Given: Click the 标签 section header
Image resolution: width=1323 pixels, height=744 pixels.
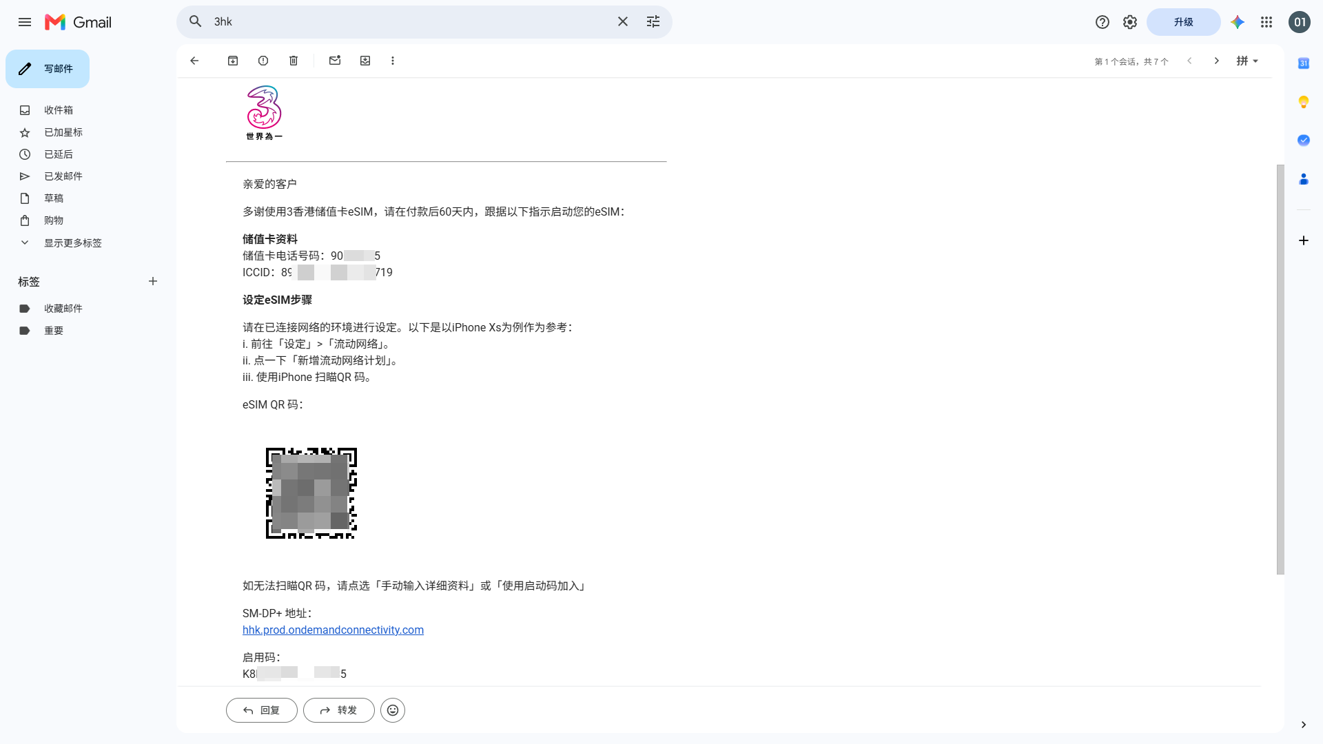Looking at the screenshot, I should tap(29, 282).
